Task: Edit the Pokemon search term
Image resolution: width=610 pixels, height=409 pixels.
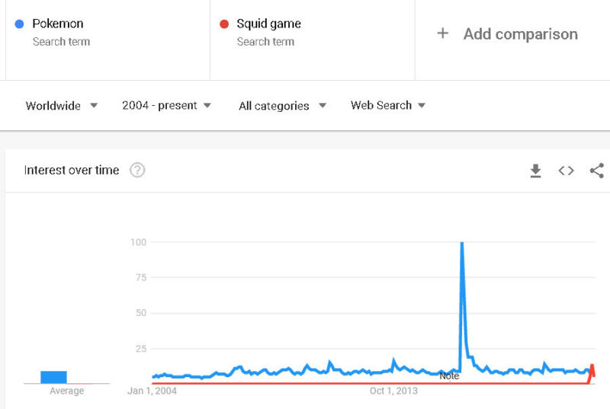Action: tap(58, 24)
